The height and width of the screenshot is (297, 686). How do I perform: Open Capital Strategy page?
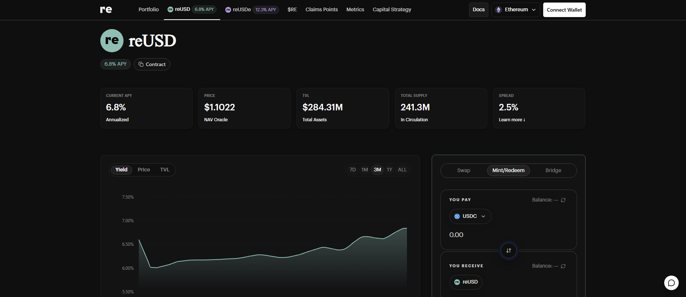392,9
